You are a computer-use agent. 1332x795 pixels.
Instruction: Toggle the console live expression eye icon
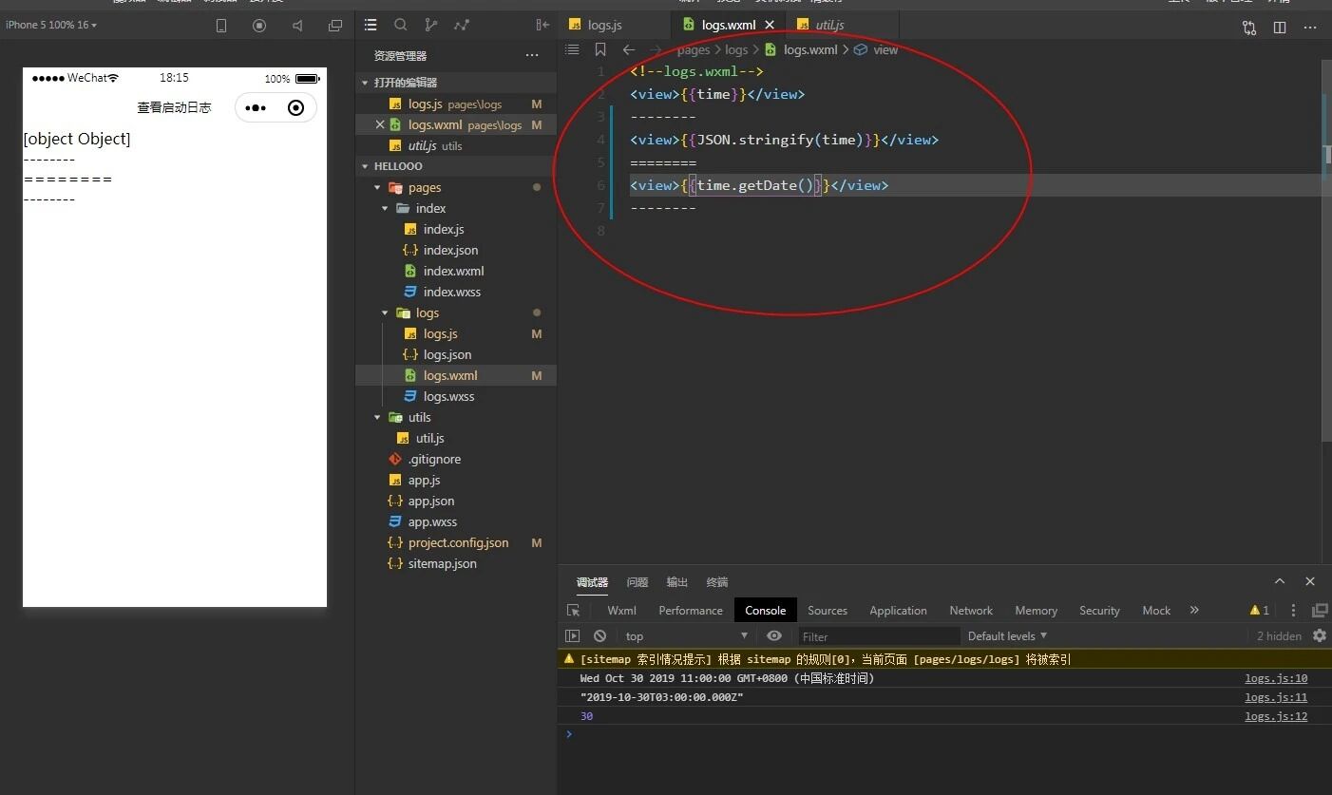coord(774,636)
